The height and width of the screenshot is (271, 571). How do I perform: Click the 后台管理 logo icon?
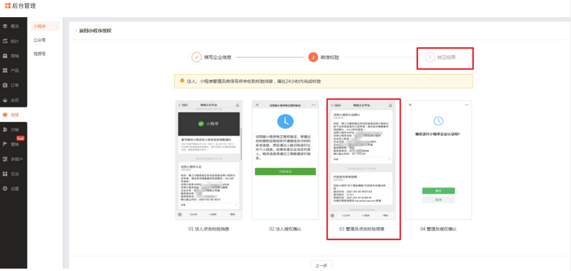point(8,6)
